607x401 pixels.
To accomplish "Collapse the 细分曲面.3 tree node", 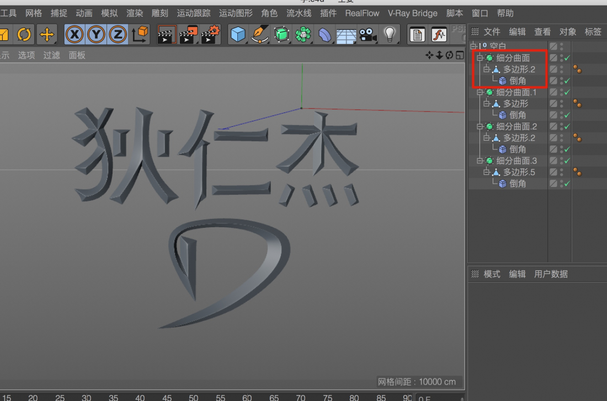I will click(x=480, y=161).
